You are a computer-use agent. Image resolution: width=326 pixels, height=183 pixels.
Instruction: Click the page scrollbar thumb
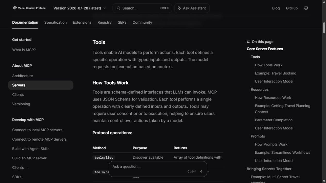tap(324, 28)
